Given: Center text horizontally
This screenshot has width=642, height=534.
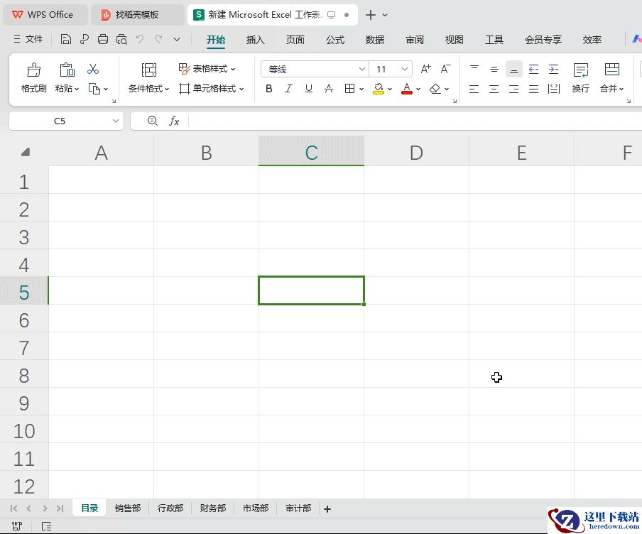Looking at the screenshot, I should (x=494, y=89).
